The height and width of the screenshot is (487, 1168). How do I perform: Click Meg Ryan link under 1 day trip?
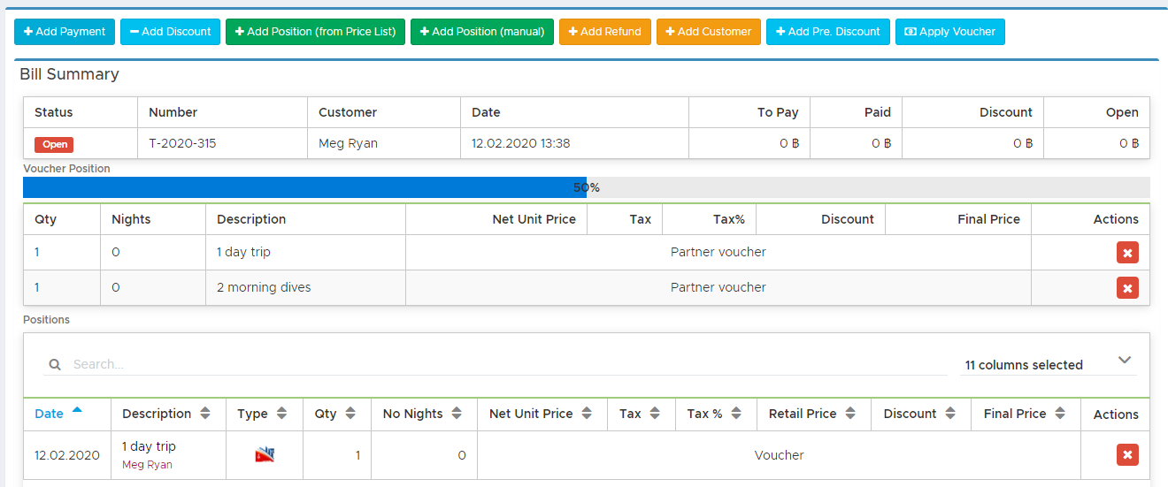(147, 465)
